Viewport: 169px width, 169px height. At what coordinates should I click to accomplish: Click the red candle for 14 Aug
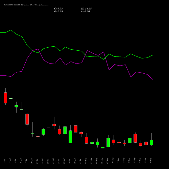[135, 138]
